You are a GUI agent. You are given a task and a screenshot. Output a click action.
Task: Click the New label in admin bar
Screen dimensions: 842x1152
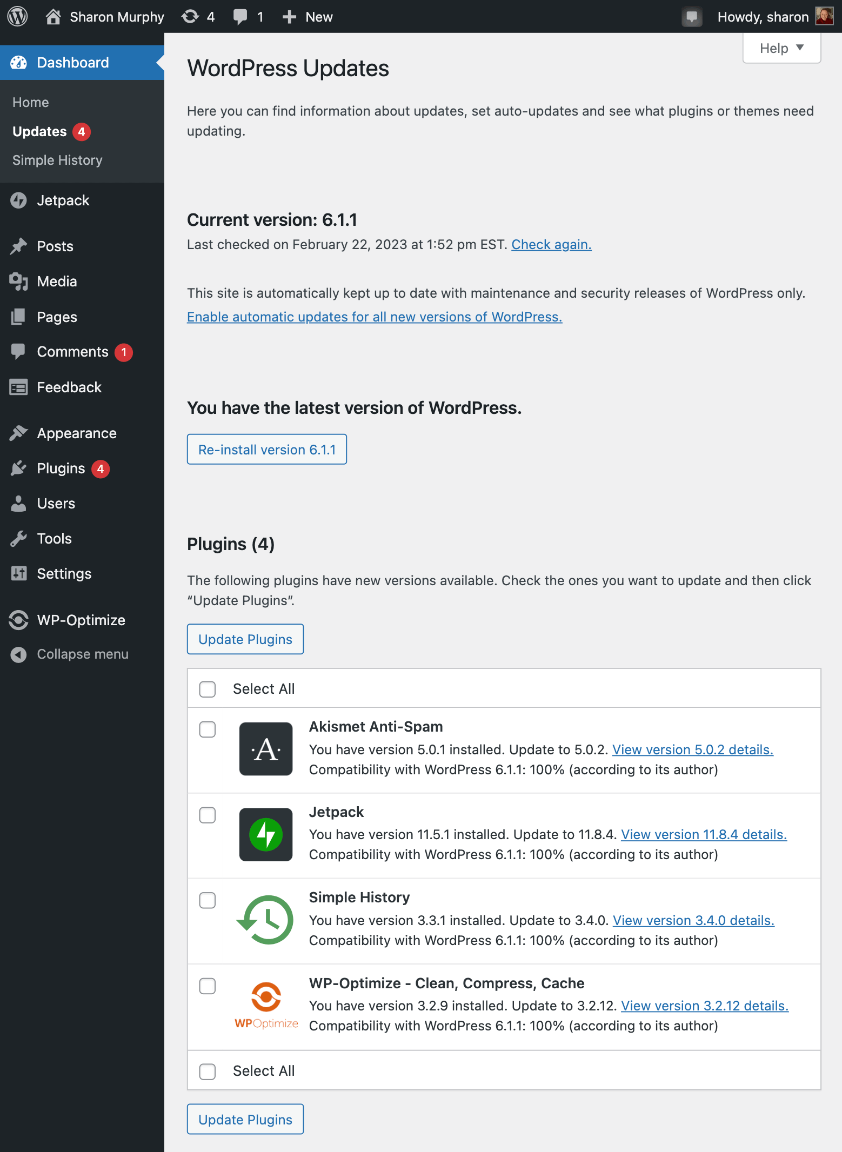[319, 17]
